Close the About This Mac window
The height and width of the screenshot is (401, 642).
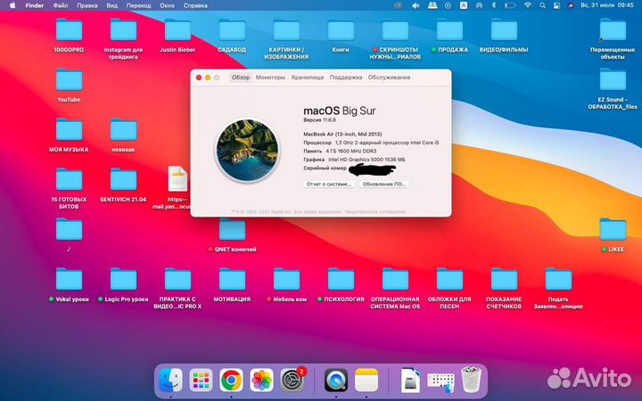pos(199,78)
